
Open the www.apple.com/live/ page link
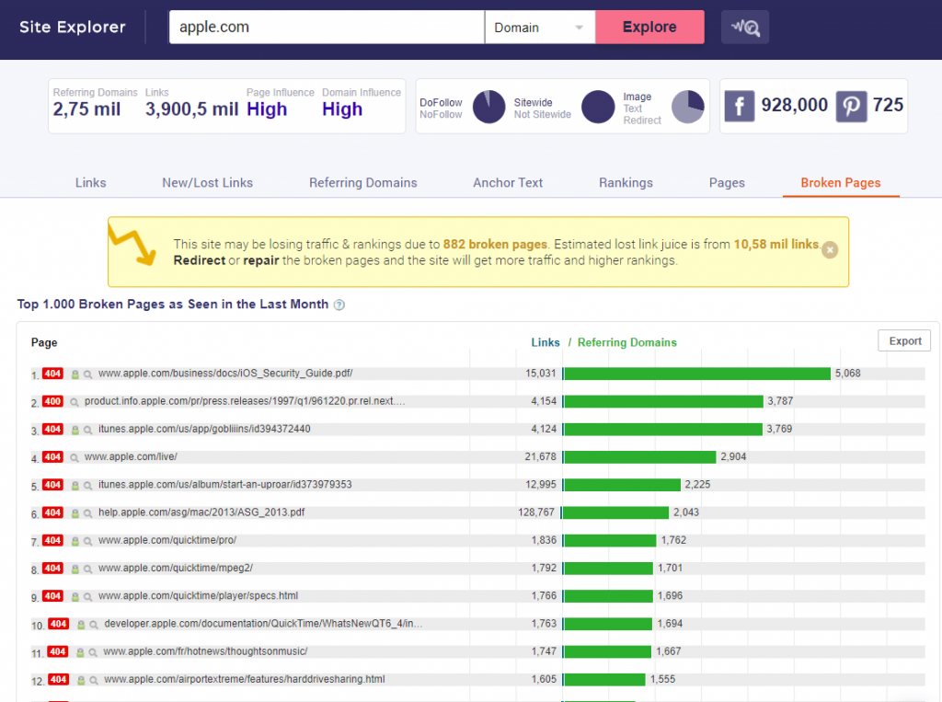coord(131,456)
